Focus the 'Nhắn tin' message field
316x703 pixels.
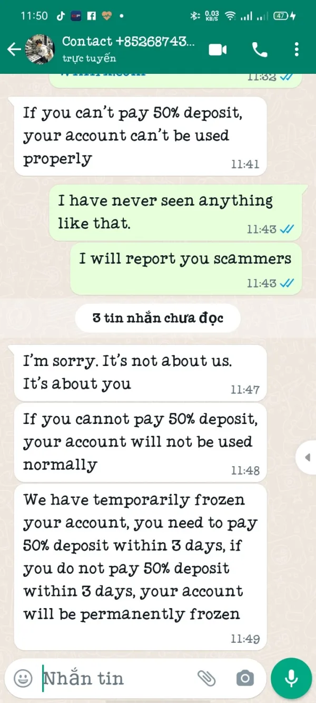point(116,678)
